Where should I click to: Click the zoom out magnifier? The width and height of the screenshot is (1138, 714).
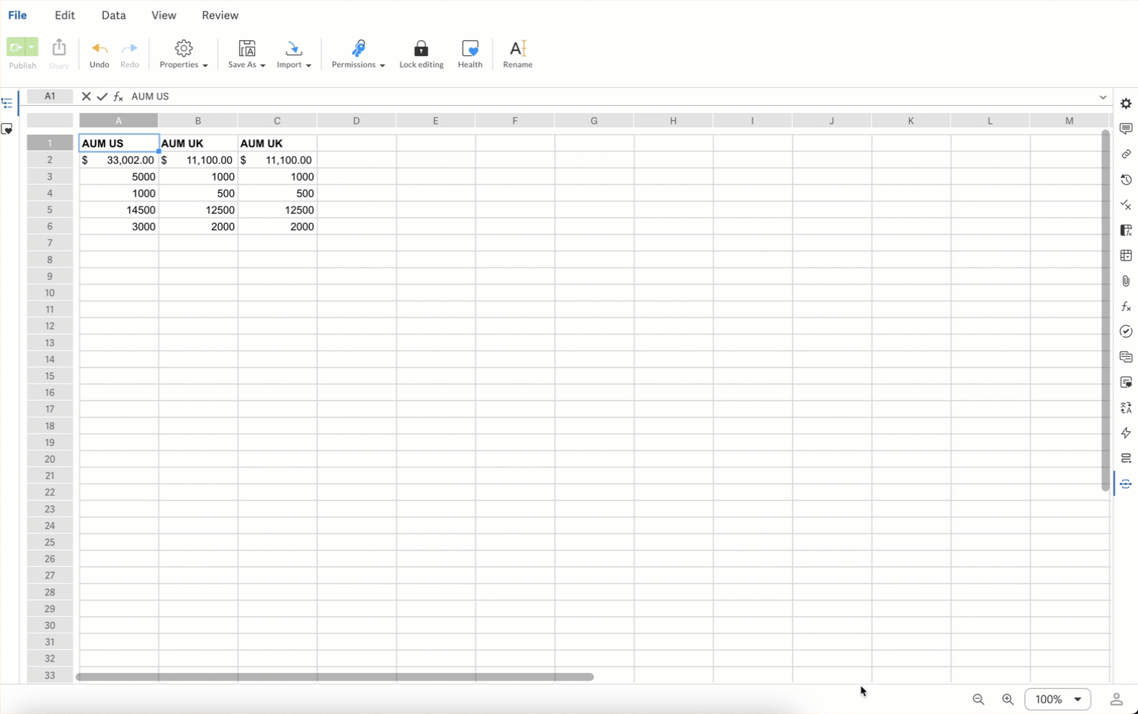978,700
